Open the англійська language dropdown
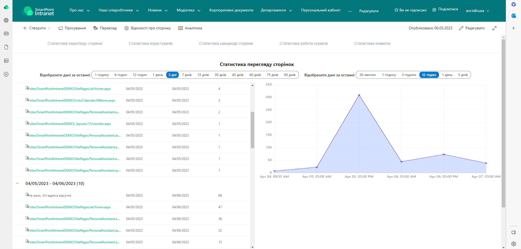The image size is (521, 249). tap(477, 11)
